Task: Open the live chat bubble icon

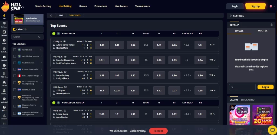Action: click(x=272, y=130)
